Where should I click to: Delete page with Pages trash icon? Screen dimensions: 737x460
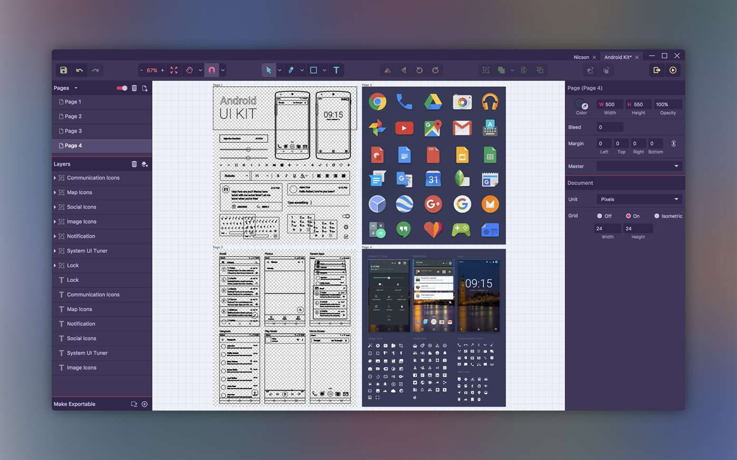pos(134,88)
